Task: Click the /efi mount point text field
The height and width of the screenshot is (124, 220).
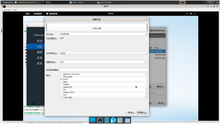Action: tap(102, 62)
